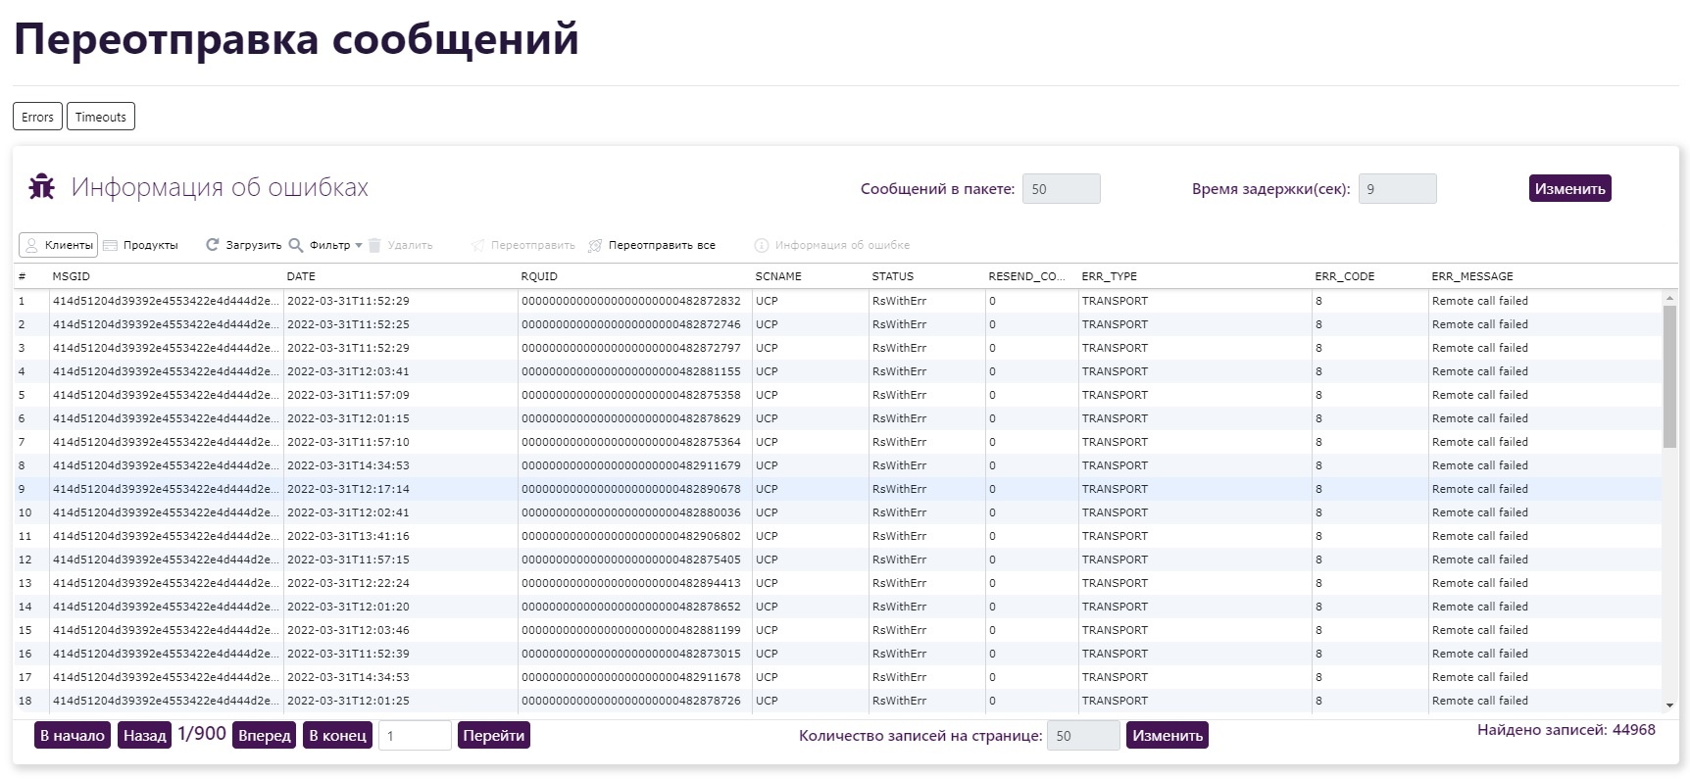
Task: Click the page number input field
Action: (415, 735)
